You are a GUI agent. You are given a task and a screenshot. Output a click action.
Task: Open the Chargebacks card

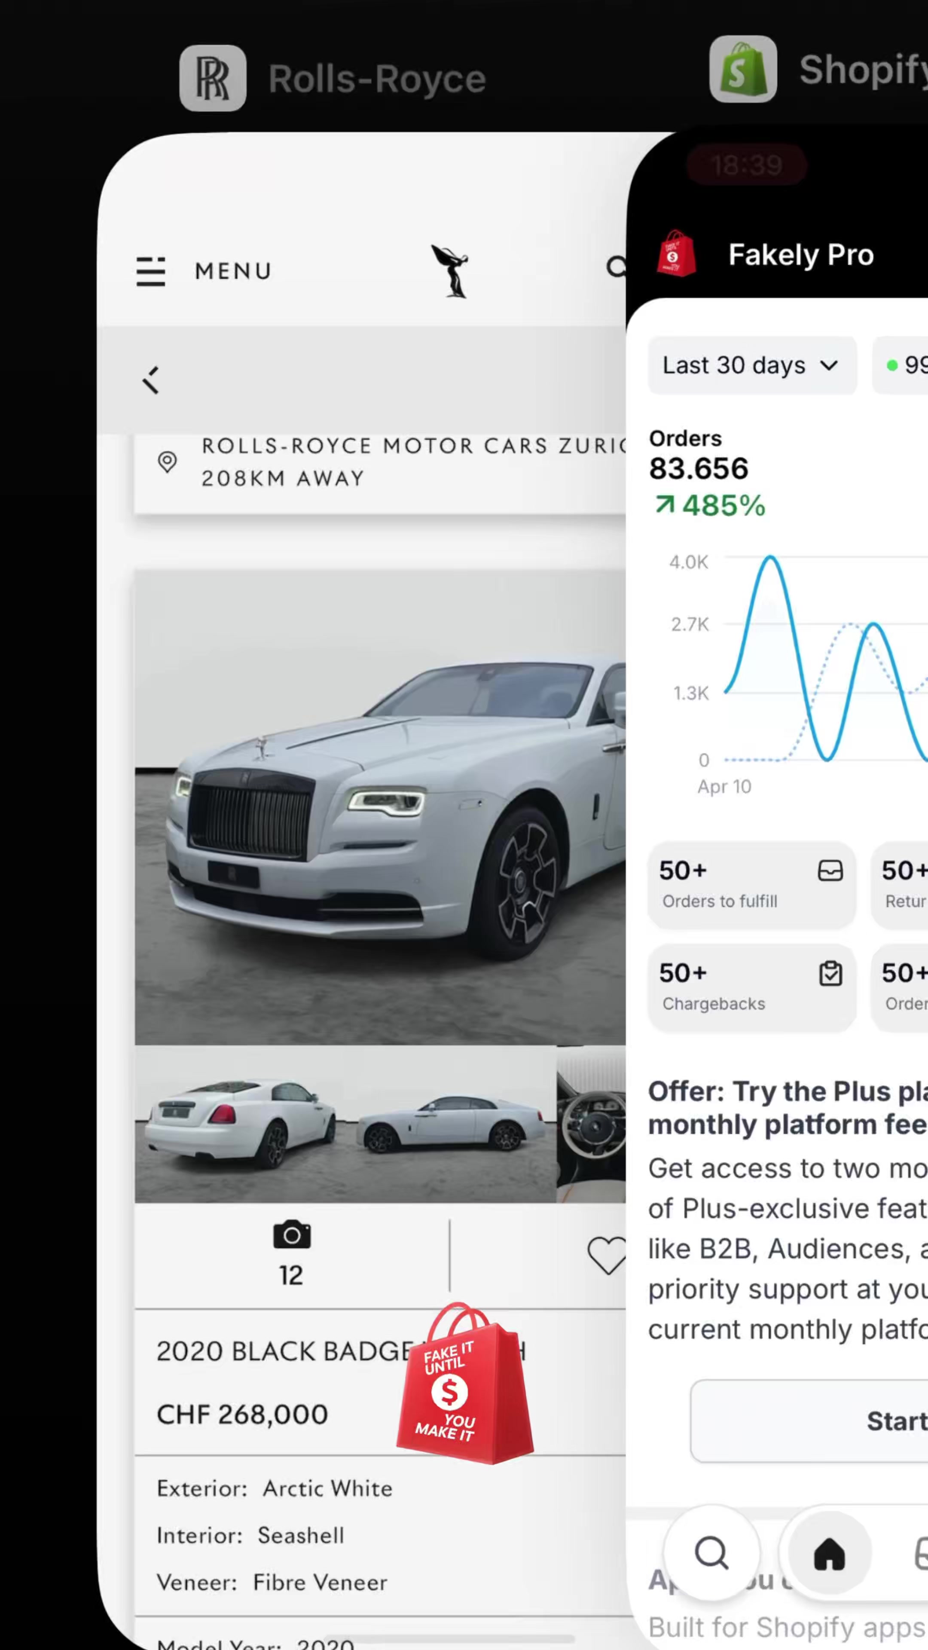752,987
